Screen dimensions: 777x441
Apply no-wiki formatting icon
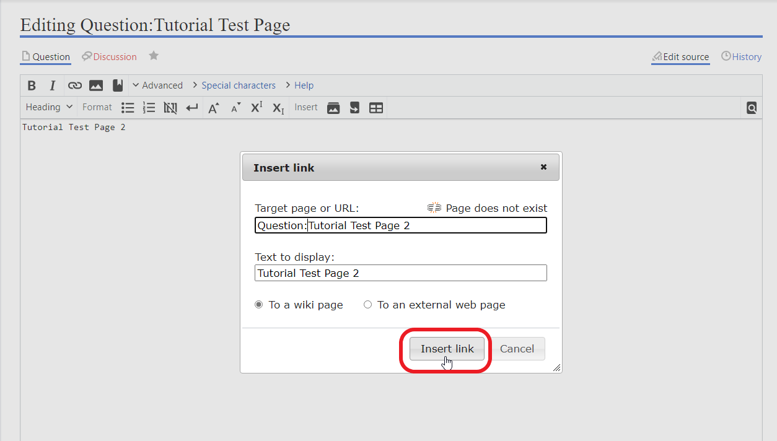tap(170, 108)
